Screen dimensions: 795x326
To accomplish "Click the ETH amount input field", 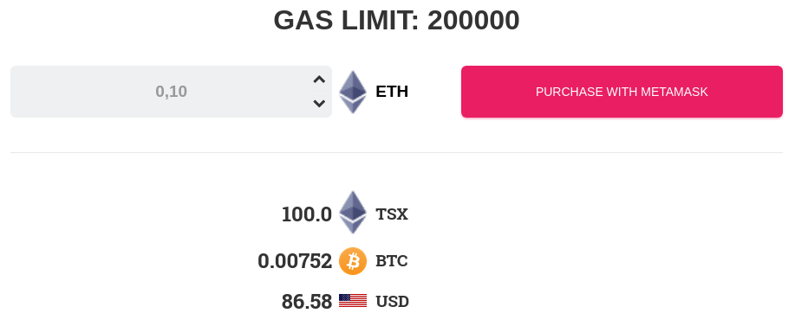I will click(x=171, y=92).
